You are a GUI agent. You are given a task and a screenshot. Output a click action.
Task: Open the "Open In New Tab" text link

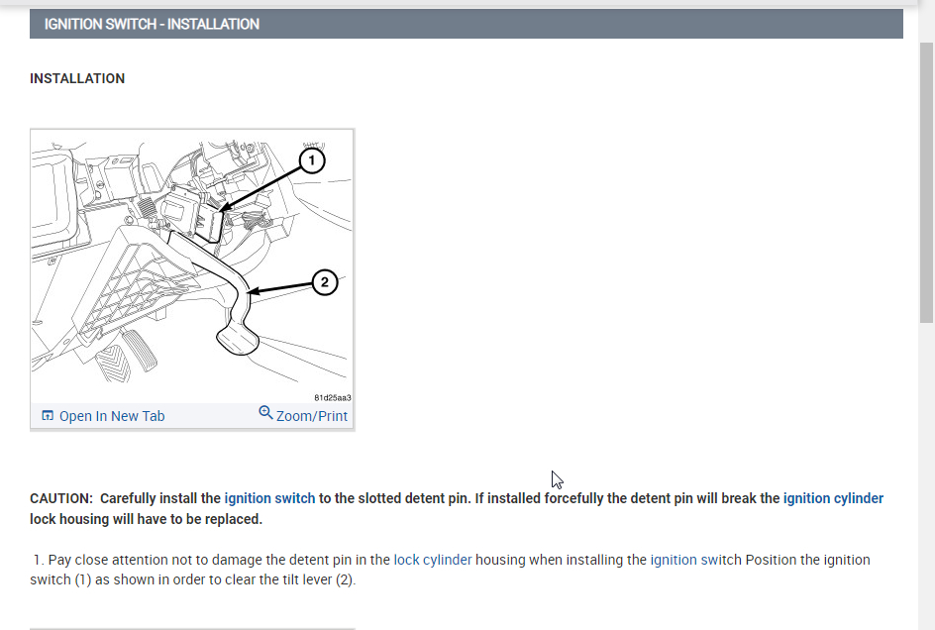[112, 416]
